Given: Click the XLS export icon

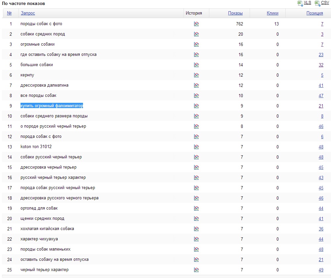Looking at the screenshot, I should pos(300,3).
